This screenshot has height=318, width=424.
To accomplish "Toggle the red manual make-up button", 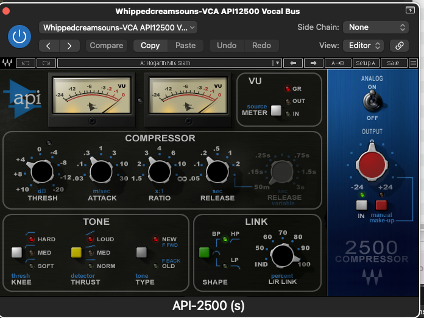I will 381,205.
